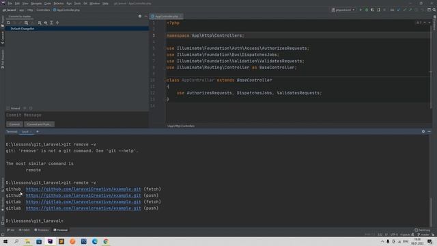437x246 pixels.
Task: Open the Code menu
Action: (x=48, y=3)
